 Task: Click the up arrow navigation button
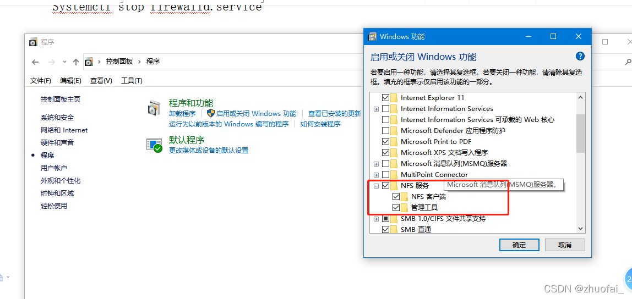click(x=76, y=62)
